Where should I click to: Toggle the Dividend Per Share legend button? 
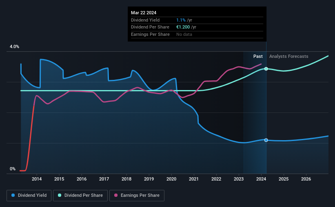(x=80, y=196)
